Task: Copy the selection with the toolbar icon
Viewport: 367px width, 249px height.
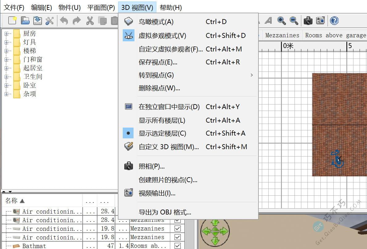Action: (102, 21)
